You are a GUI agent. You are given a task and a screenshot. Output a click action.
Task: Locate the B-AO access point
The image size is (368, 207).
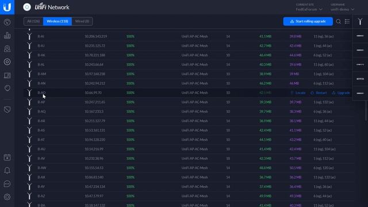[298, 93]
